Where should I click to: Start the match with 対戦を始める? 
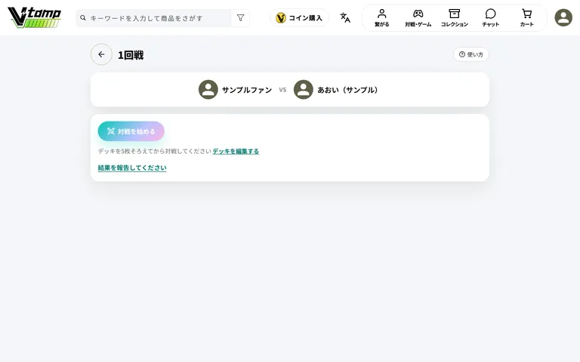click(131, 131)
